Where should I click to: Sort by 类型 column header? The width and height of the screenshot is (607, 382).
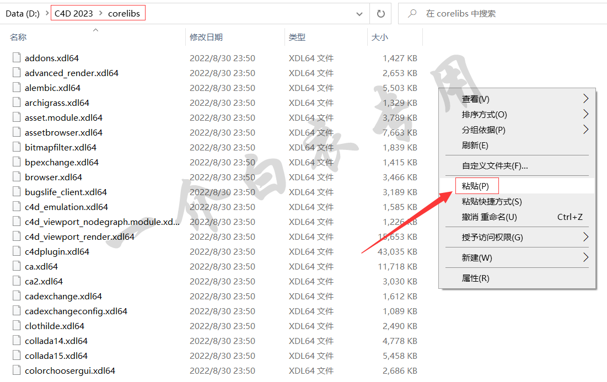297,37
